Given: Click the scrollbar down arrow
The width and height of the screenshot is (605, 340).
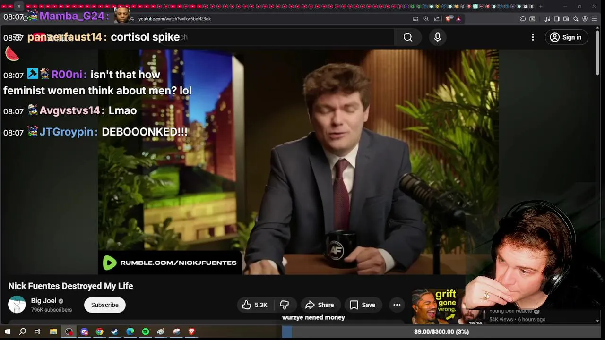Looking at the screenshot, I should click(x=597, y=321).
